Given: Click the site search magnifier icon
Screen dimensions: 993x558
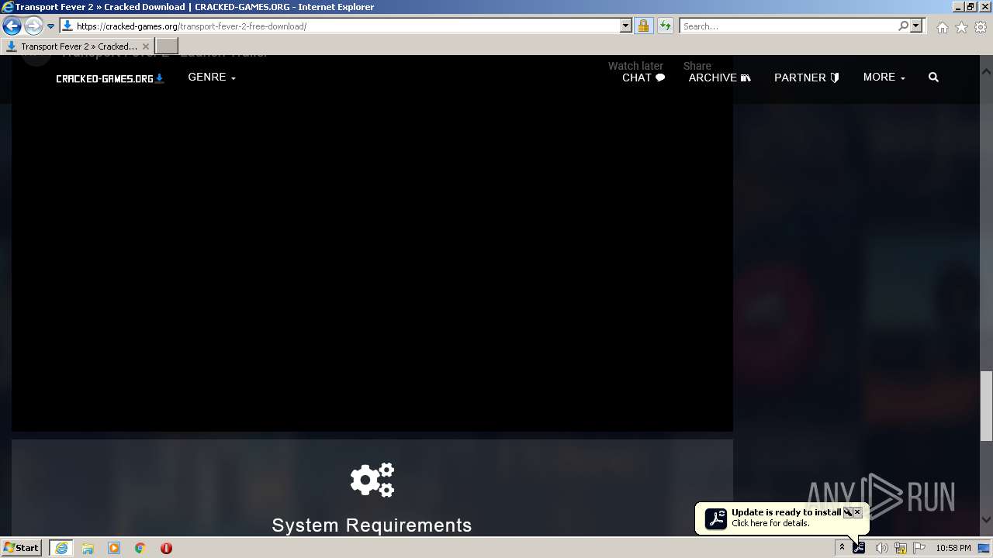Looking at the screenshot, I should [x=933, y=77].
